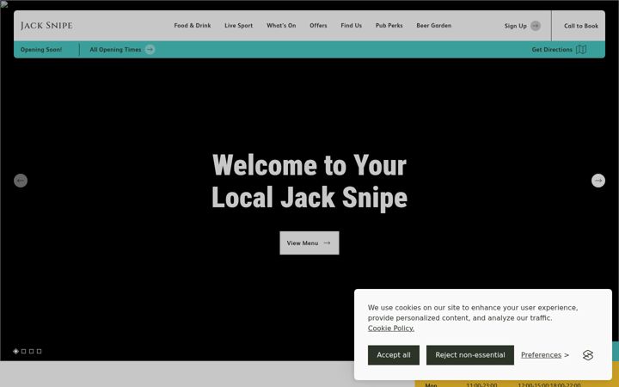619x387 pixels.
Task: Click the View Menu button
Action: 309,243
